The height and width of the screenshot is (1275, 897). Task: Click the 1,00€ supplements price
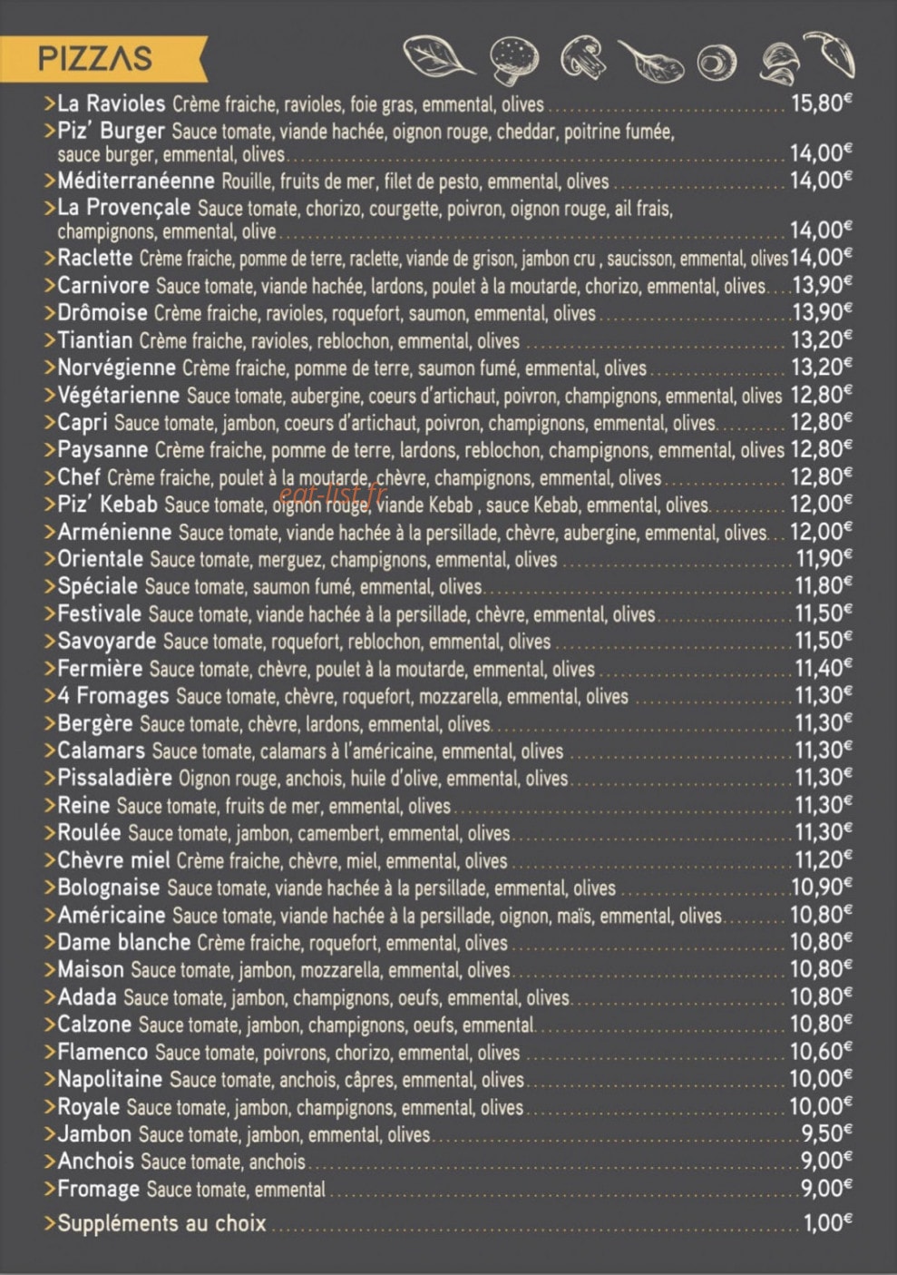click(828, 1222)
